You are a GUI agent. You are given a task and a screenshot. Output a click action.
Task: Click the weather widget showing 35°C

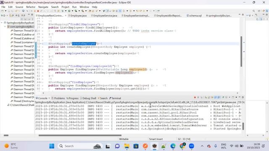click(x=11, y=146)
